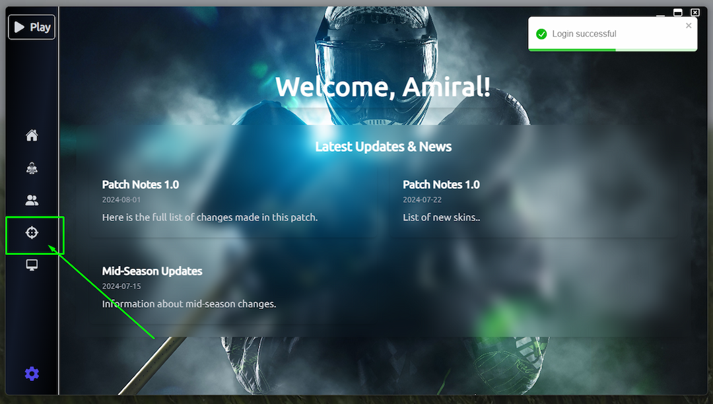
Task: Select the crosshair icon in sidebar
Action: coord(32,232)
